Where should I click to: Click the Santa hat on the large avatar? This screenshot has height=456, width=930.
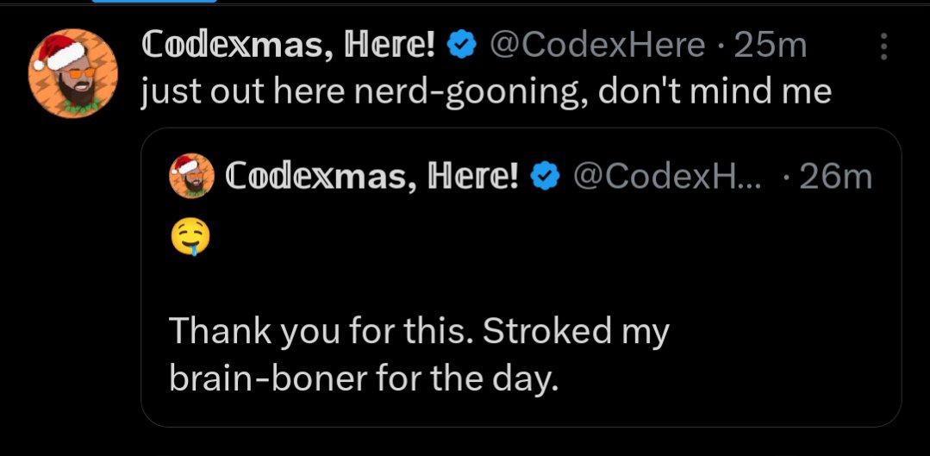58,53
